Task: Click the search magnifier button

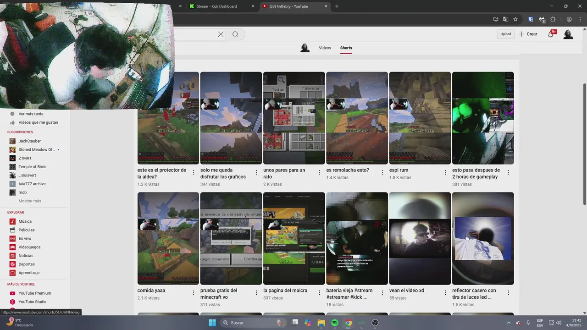Action: point(235,34)
